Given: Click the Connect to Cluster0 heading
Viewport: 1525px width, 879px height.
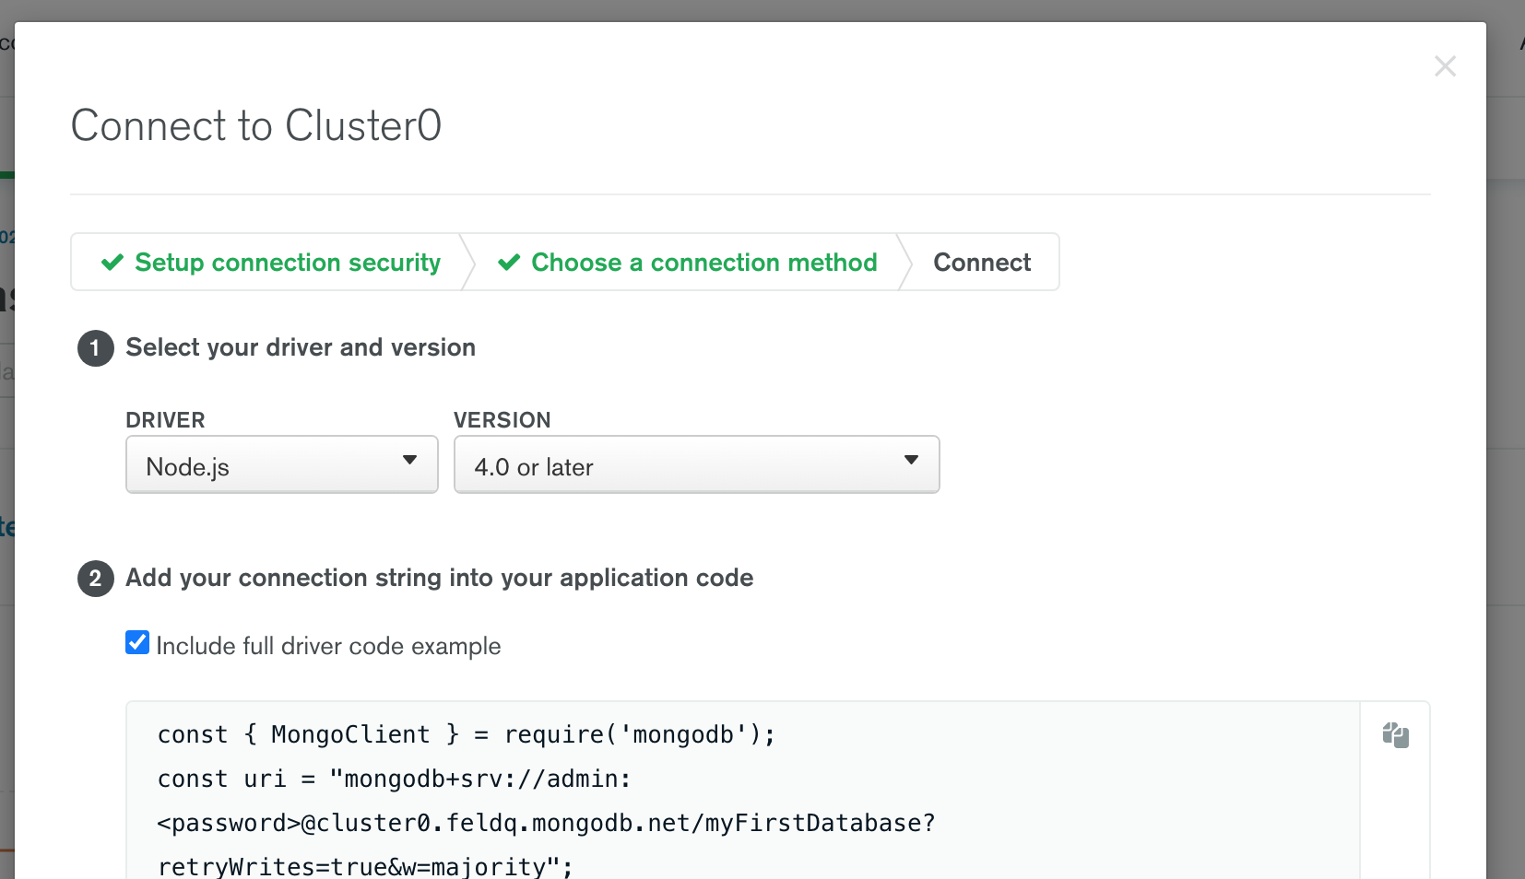Looking at the screenshot, I should tap(256, 125).
